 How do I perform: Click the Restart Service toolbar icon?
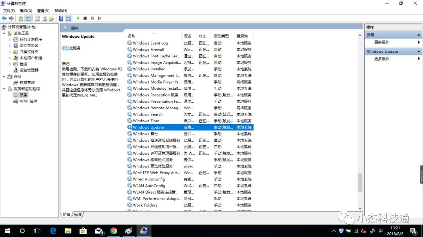click(99, 18)
